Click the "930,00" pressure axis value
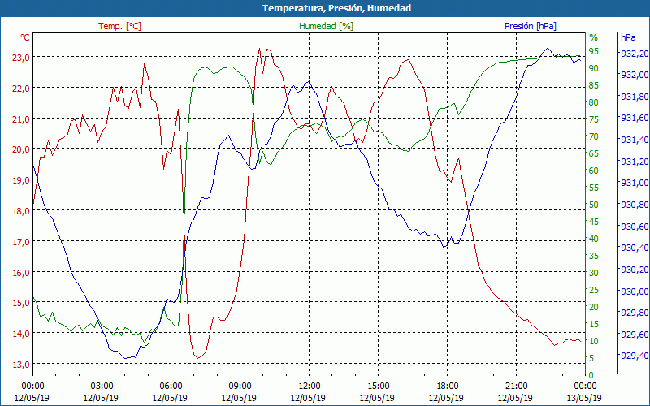 click(x=633, y=292)
